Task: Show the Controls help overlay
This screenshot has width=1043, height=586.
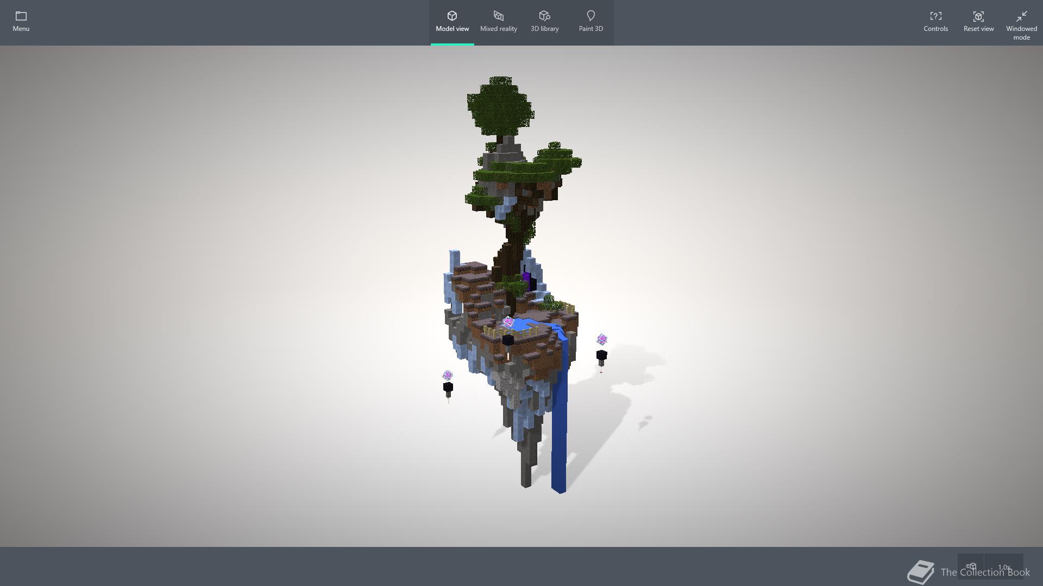Action: 935,22
